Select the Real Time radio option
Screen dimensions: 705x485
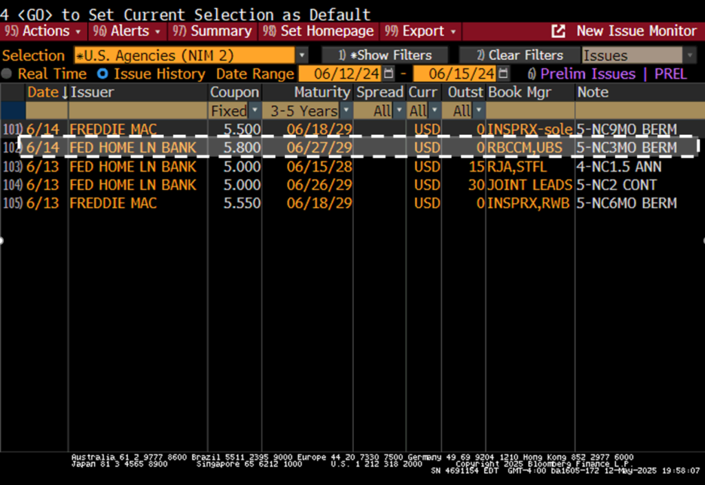[x=7, y=73]
